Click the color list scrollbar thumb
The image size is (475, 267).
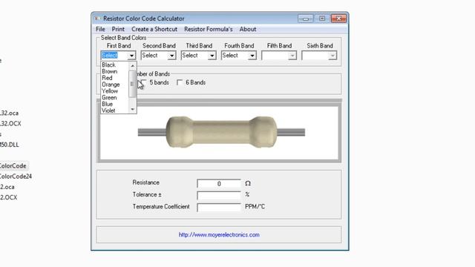tap(132, 84)
